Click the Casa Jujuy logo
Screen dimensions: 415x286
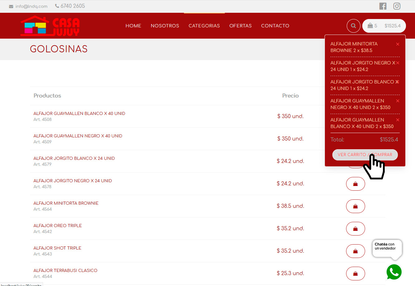pyautogui.click(x=50, y=26)
